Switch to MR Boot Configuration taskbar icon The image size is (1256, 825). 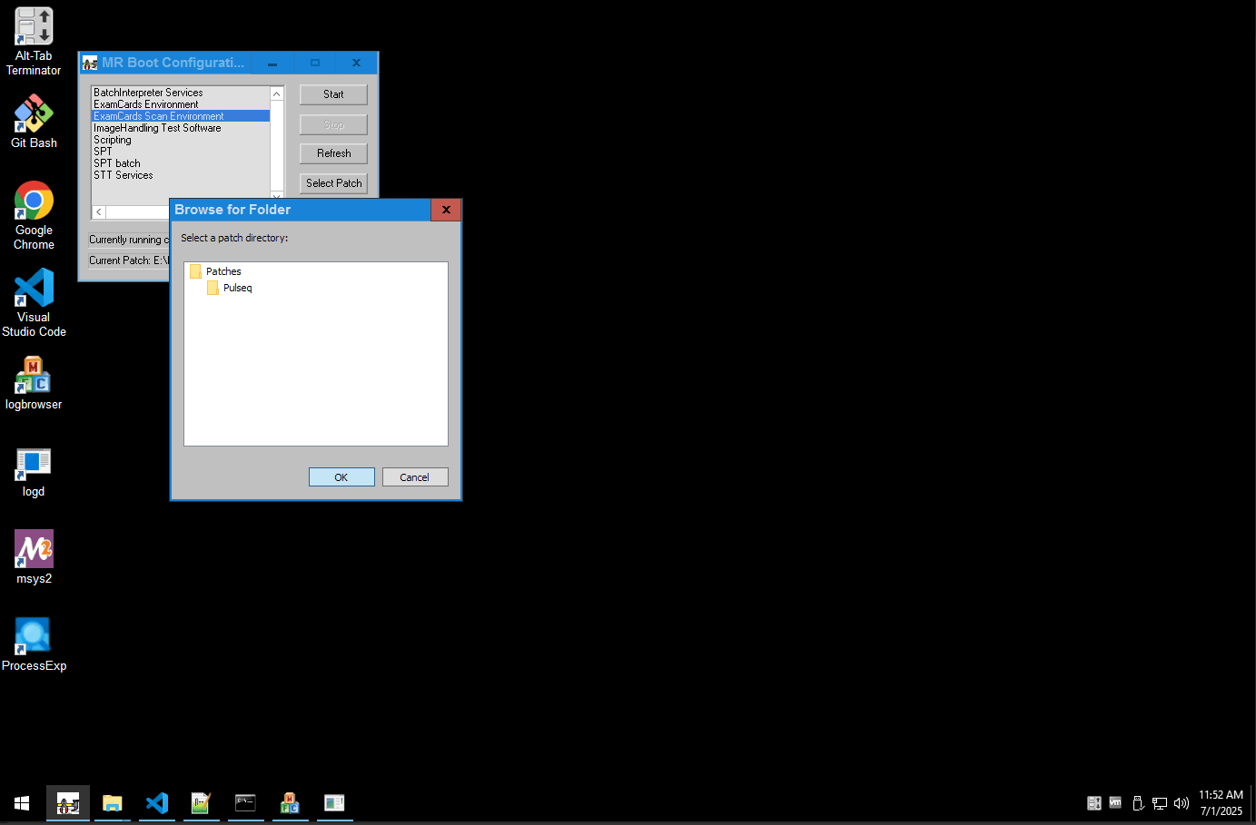pos(68,803)
